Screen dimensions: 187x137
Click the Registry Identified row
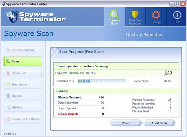(x=152, y=107)
